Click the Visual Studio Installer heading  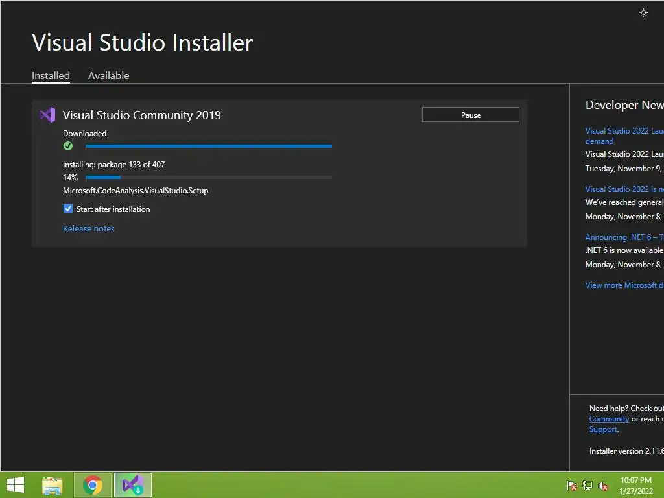coord(142,42)
